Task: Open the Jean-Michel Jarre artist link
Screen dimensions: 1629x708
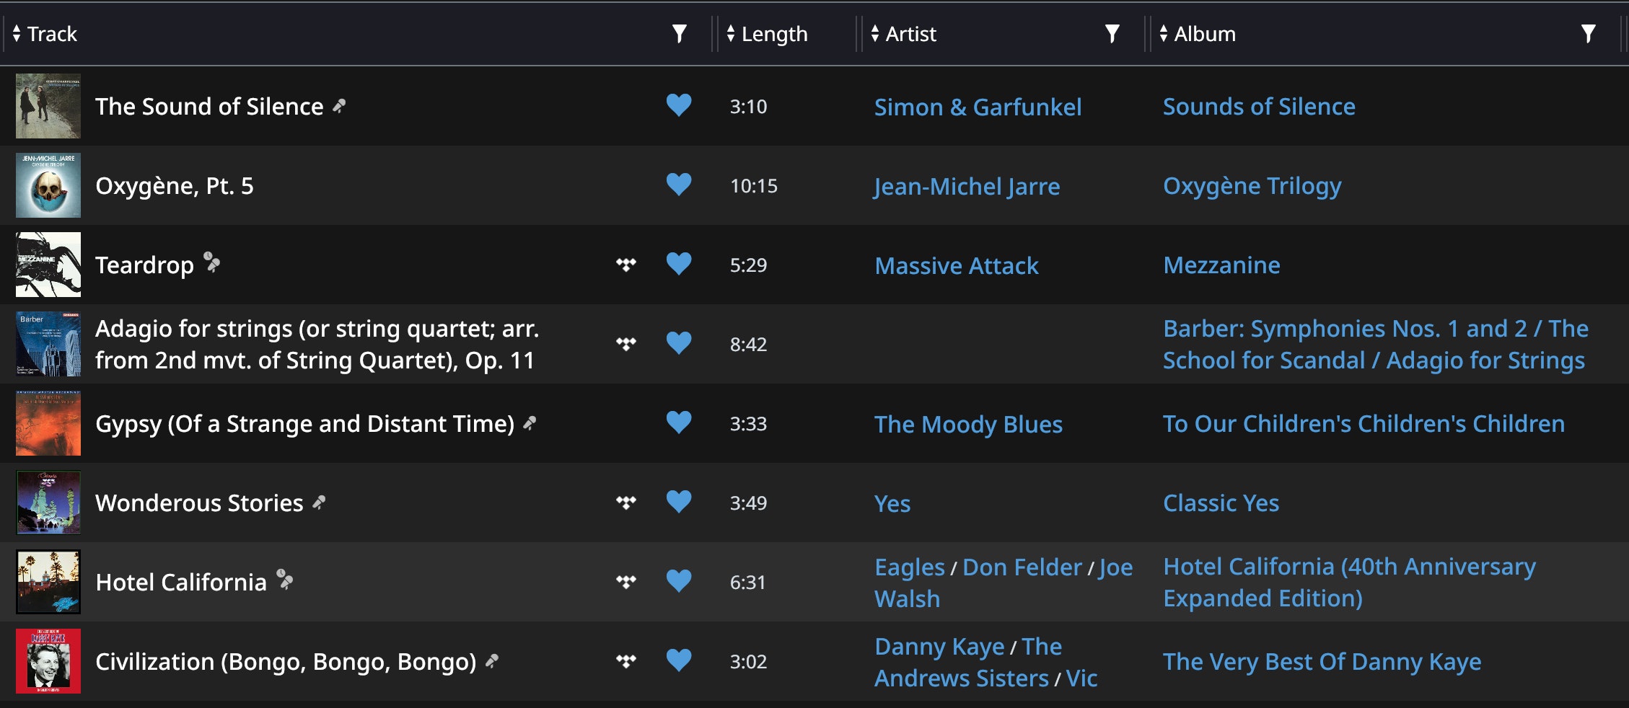Action: [x=967, y=186]
